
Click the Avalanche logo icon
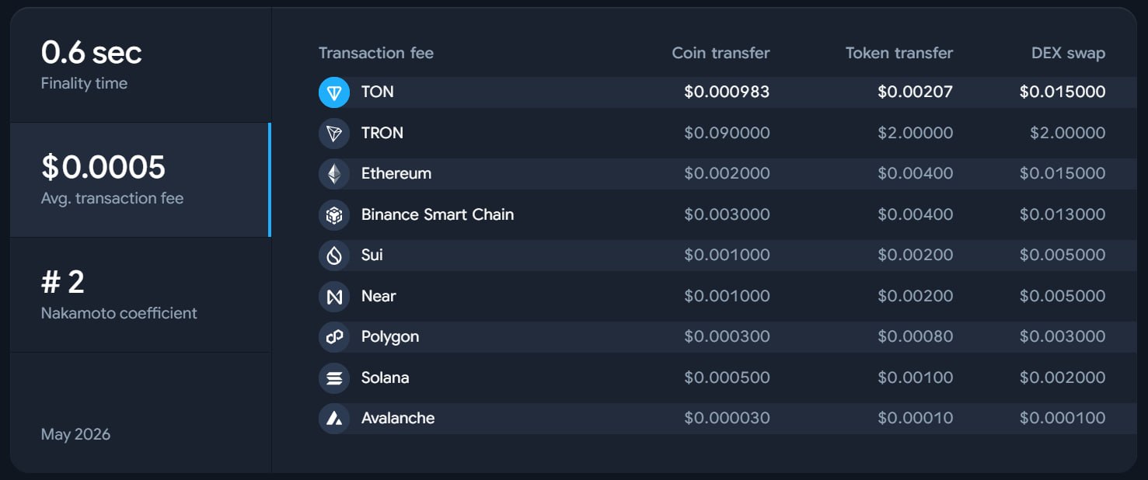(334, 419)
